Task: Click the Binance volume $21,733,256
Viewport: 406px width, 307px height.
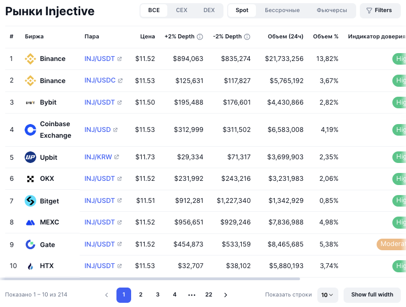Action: click(284, 59)
